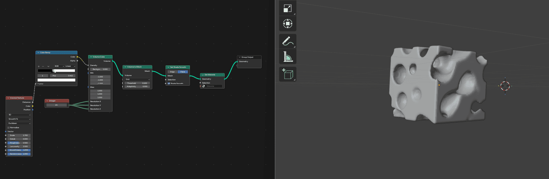Select the Add Cube tool

tap(287, 74)
